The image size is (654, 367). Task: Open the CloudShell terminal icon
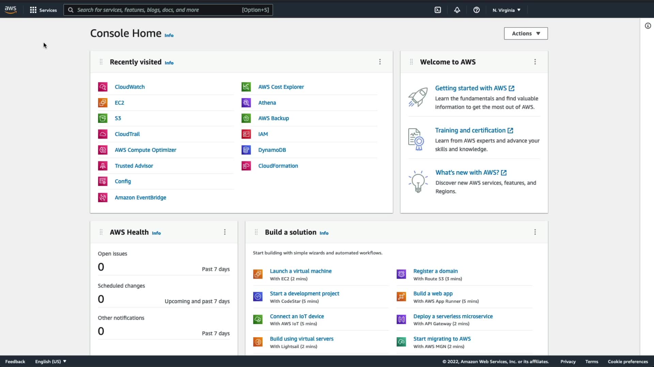pos(438,10)
